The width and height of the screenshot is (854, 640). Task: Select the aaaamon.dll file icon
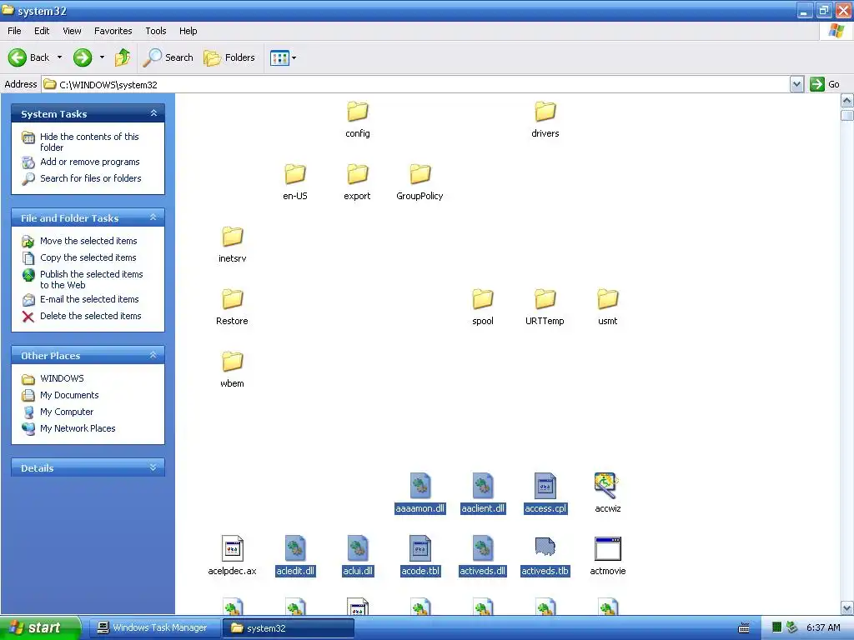[420, 486]
